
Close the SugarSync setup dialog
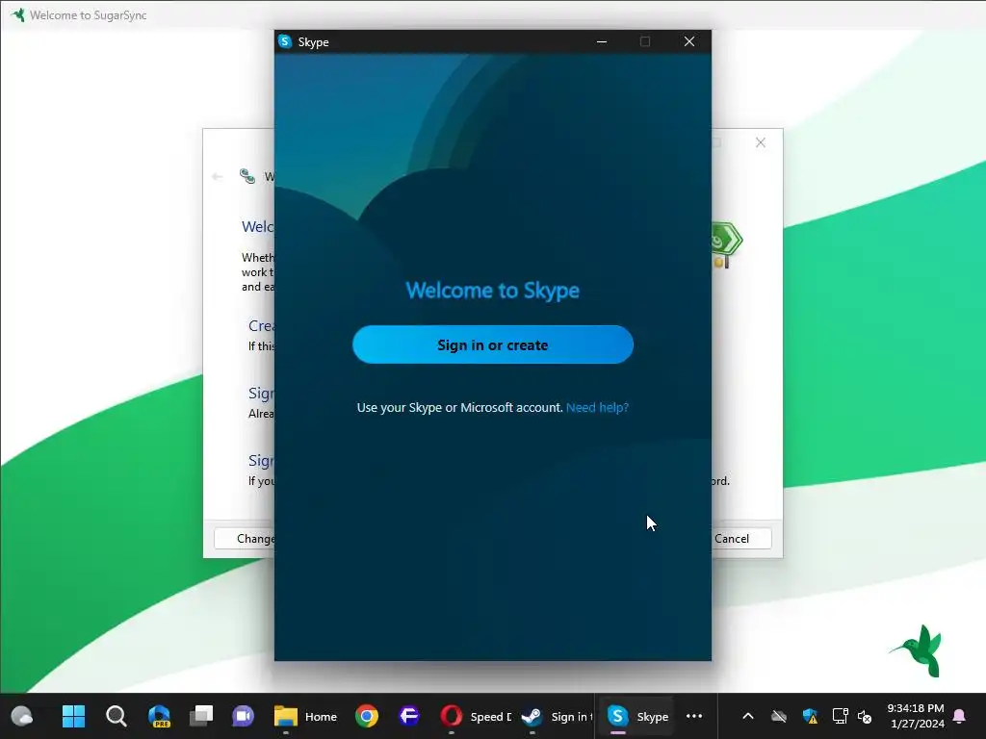761,142
